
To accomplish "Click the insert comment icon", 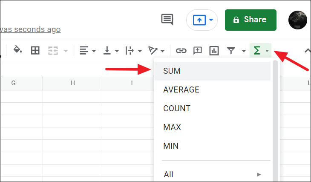I will click(198, 51).
